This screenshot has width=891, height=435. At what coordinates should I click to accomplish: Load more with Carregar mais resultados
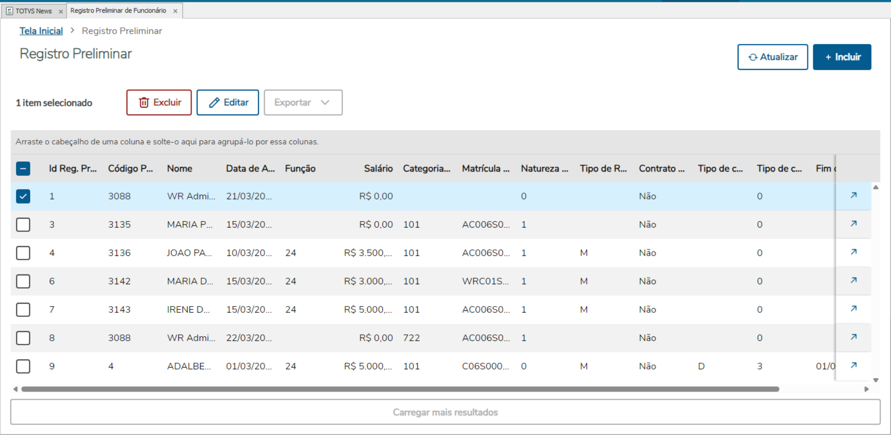click(x=445, y=412)
